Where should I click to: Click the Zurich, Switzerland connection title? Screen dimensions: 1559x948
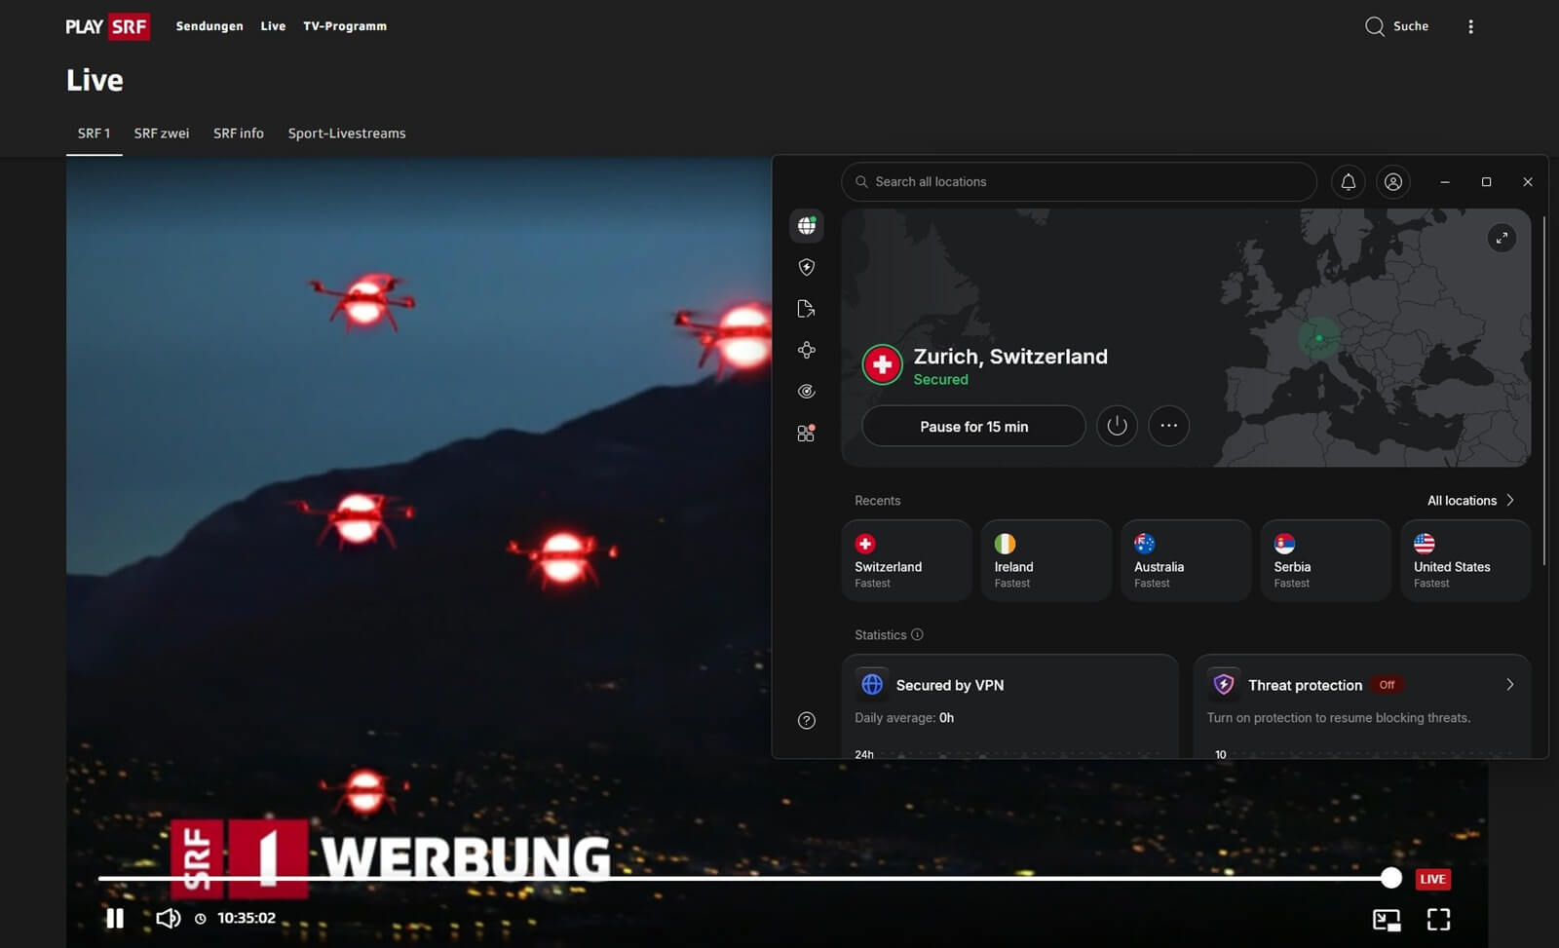click(x=1010, y=357)
